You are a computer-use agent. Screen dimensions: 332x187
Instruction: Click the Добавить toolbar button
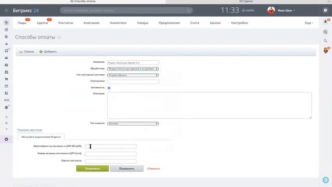pos(48,51)
